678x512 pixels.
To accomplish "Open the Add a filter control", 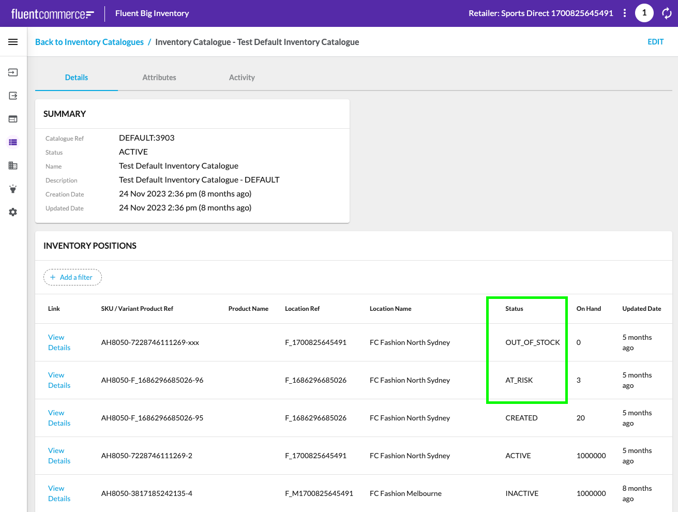I will tap(72, 277).
